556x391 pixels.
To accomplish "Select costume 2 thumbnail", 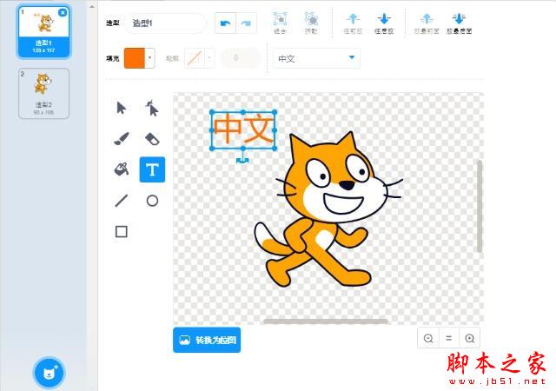I will click(43, 93).
